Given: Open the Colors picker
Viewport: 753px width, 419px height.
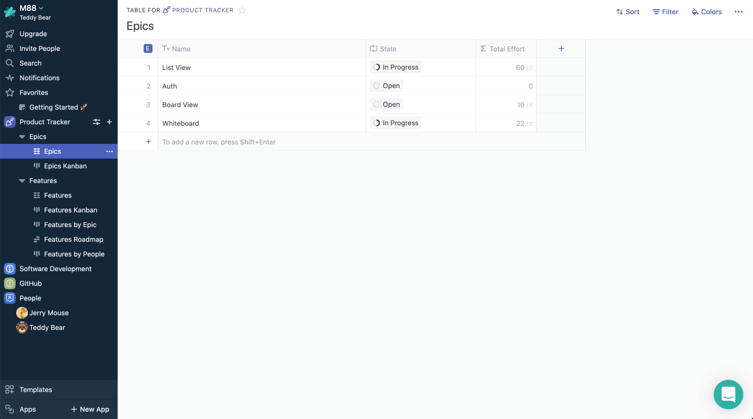Looking at the screenshot, I should (706, 12).
